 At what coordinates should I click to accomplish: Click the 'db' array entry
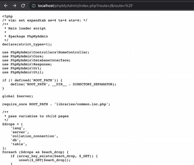[x=16, y=140]
